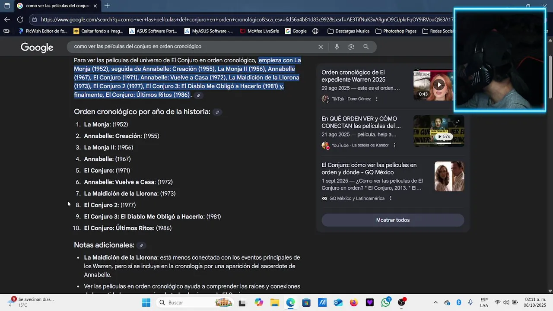553x311 pixels.
Task: Copy link for 'Notas adicionales' heading
Action: point(141,245)
